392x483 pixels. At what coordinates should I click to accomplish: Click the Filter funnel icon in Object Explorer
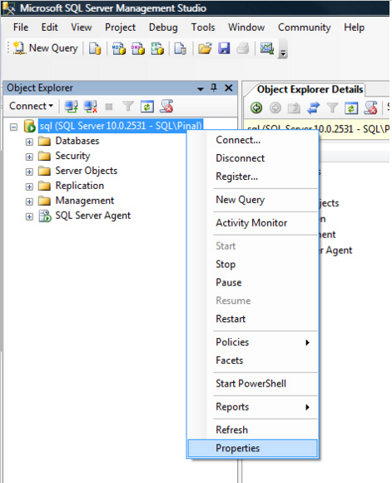[x=128, y=107]
